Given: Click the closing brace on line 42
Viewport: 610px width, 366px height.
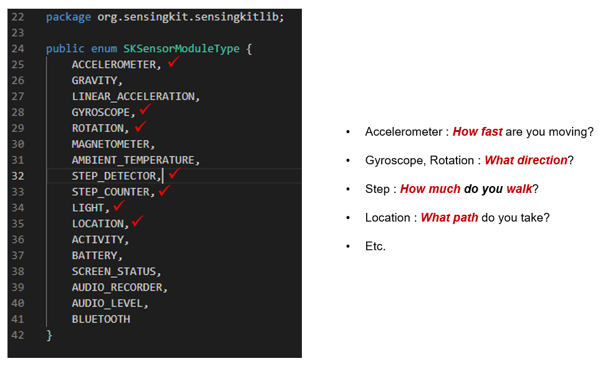Looking at the screenshot, I should click(x=50, y=335).
